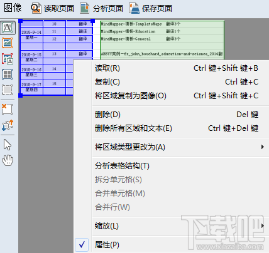This screenshot has height=253, width=269.
Task: Click the top-right blue selection handle
Action: point(92,21)
